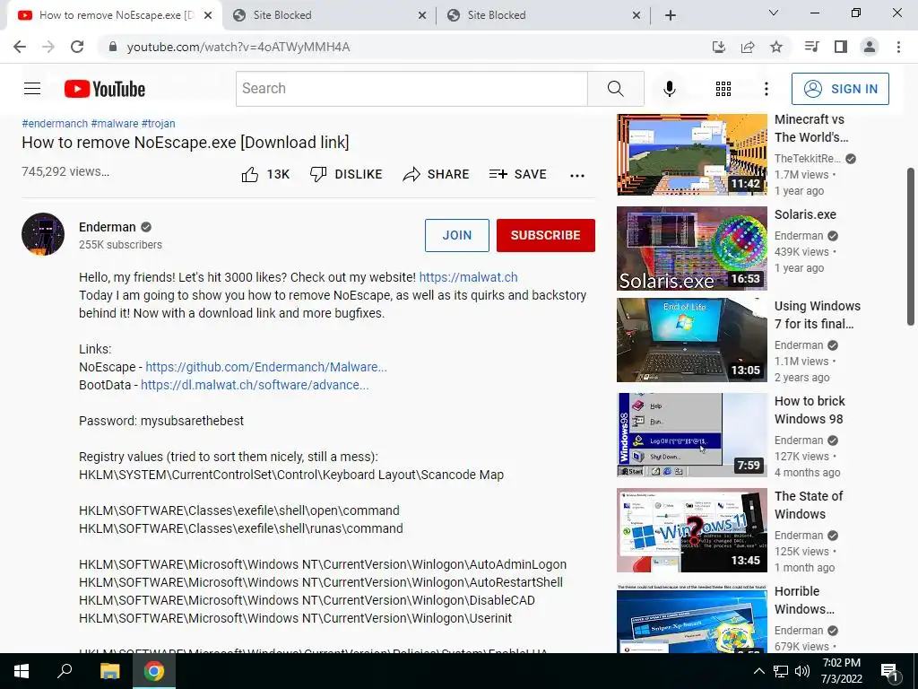The height and width of the screenshot is (689, 918).
Task: Go back in Chrome
Action: [20, 47]
